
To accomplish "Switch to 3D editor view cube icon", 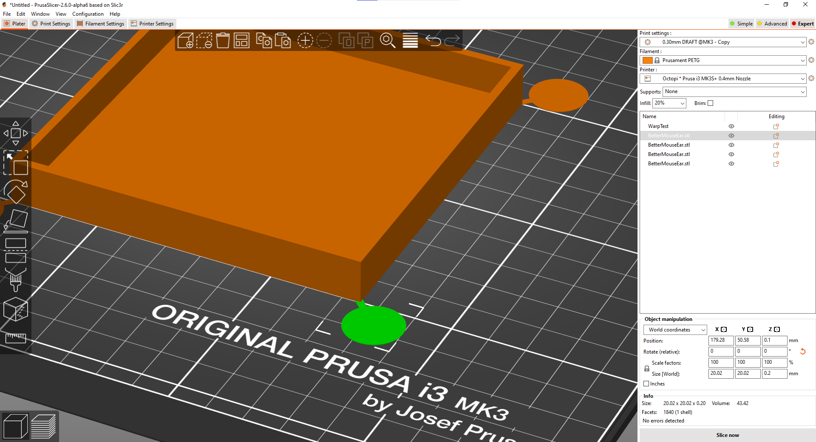I will point(15,426).
